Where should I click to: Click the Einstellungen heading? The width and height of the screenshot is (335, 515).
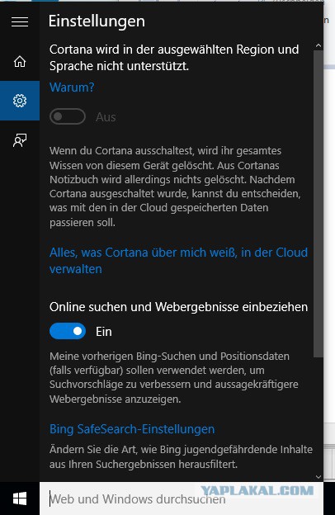(x=97, y=21)
